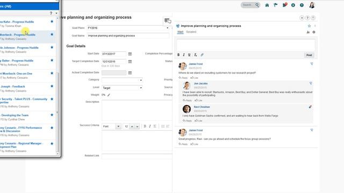Click help question mark in list panel
Image resolution: width=344 pixels, height=193 pixels.
click(x=51, y=13)
